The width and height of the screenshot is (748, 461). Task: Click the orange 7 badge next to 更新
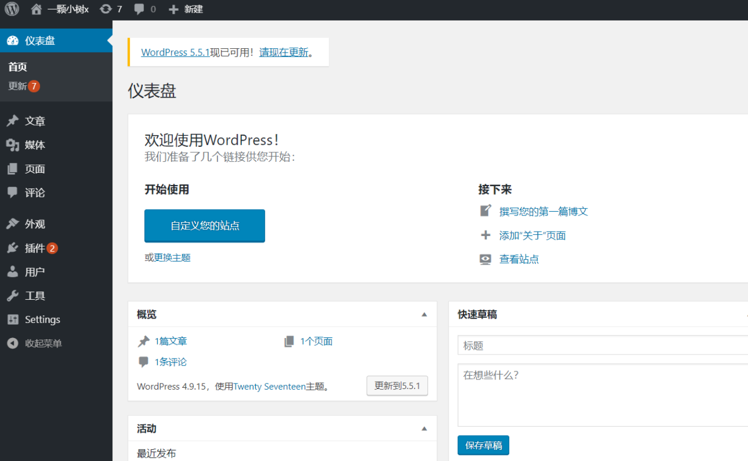pos(34,86)
